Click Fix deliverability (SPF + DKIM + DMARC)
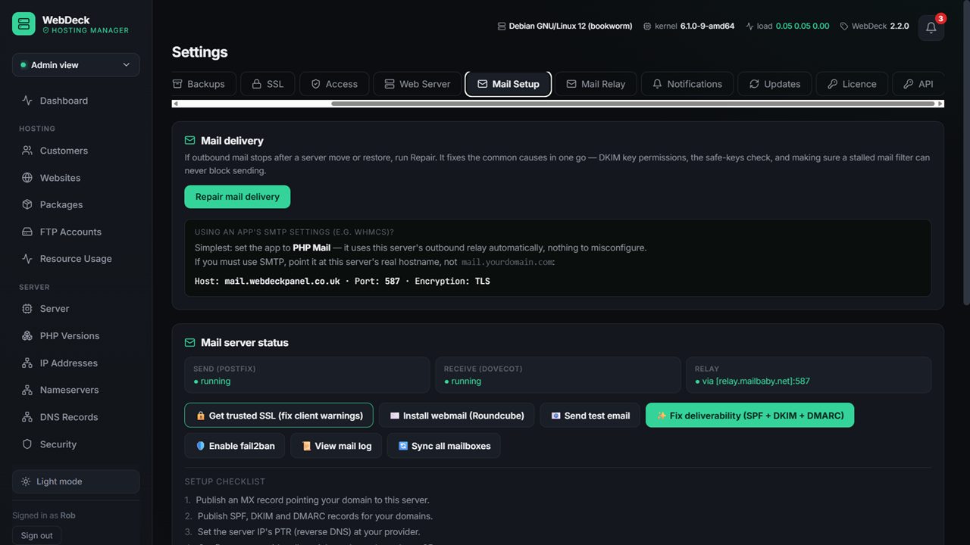The height and width of the screenshot is (545, 970). [749, 416]
